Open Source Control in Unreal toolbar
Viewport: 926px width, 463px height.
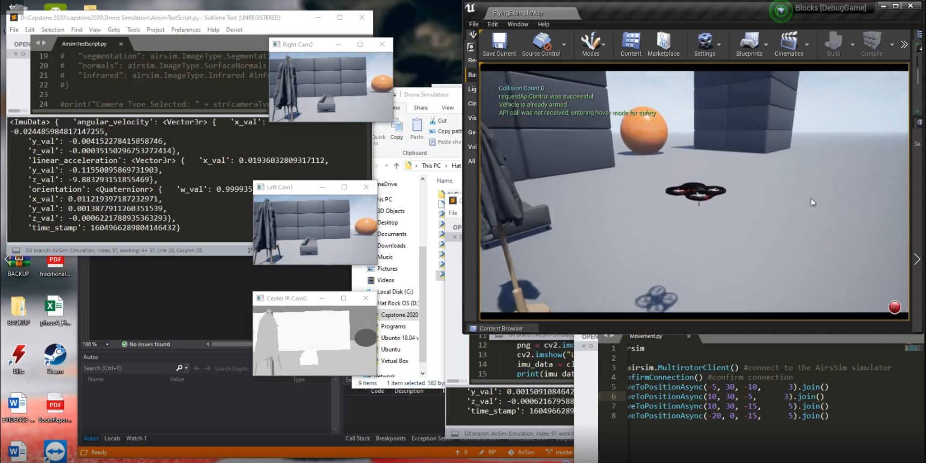541,43
